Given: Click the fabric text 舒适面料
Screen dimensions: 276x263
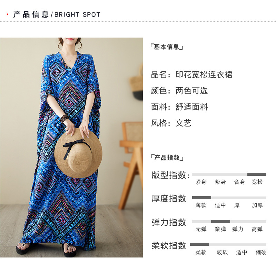Looking at the screenshot, I should point(191,107).
